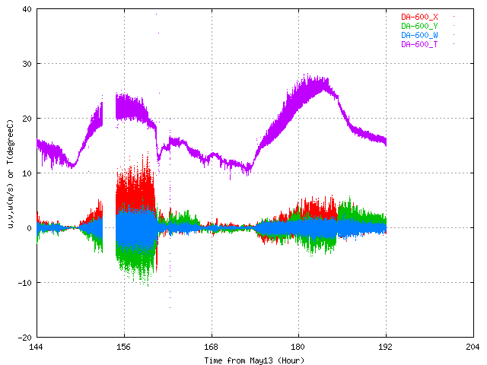This screenshot has width=487, height=365.
Task: Click the 204 hour tick label
Action: click(473, 346)
